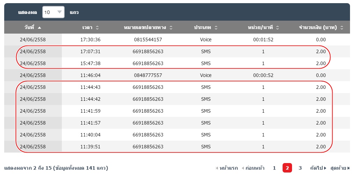Click the date column sort arrow icon
The height and width of the screenshot is (176, 357).
tap(39, 28)
